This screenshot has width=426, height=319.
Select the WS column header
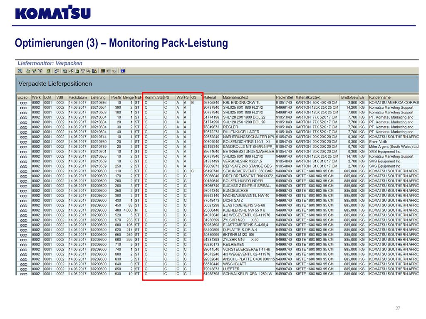180,97
